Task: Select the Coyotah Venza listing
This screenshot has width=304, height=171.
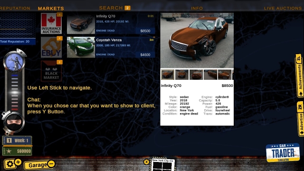Action: [111, 47]
